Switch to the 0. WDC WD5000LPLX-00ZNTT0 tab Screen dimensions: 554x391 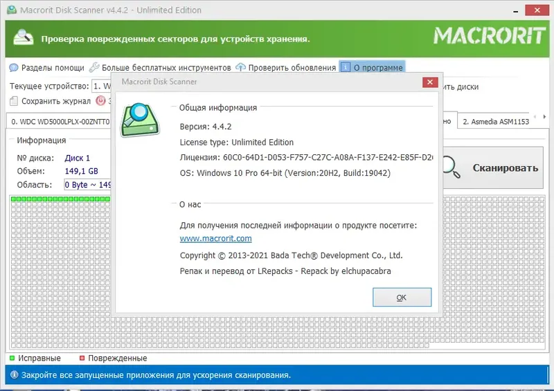point(60,122)
